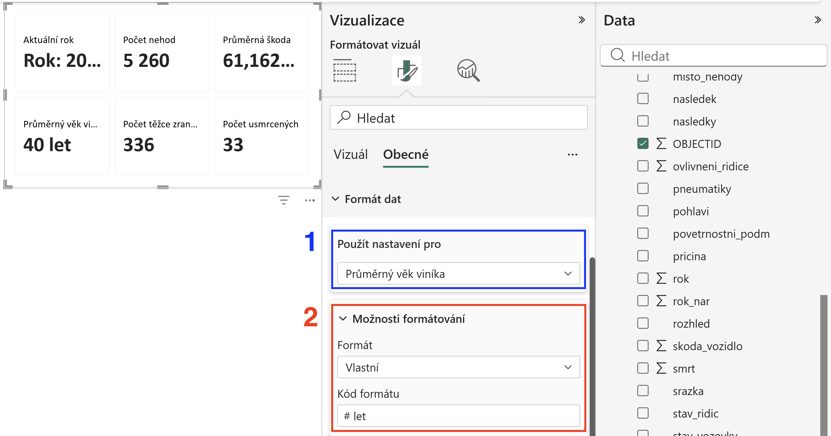Image resolution: width=831 pixels, height=436 pixels.
Task: Switch to the Vizuál tab
Action: pos(351,155)
